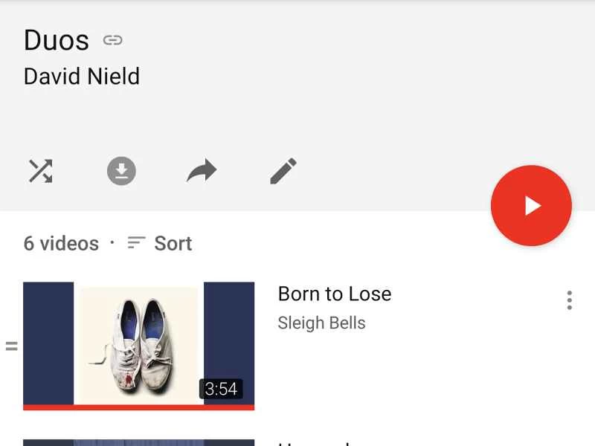Image resolution: width=595 pixels, height=446 pixels.
Task: Open Duos playlist title
Action: [x=55, y=40]
